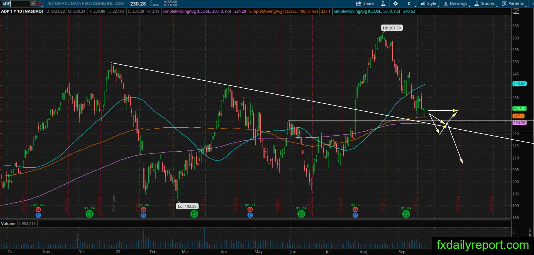The image size is (534, 255).
Task: Open the symbol dropdown arrow
Action: point(33,4)
